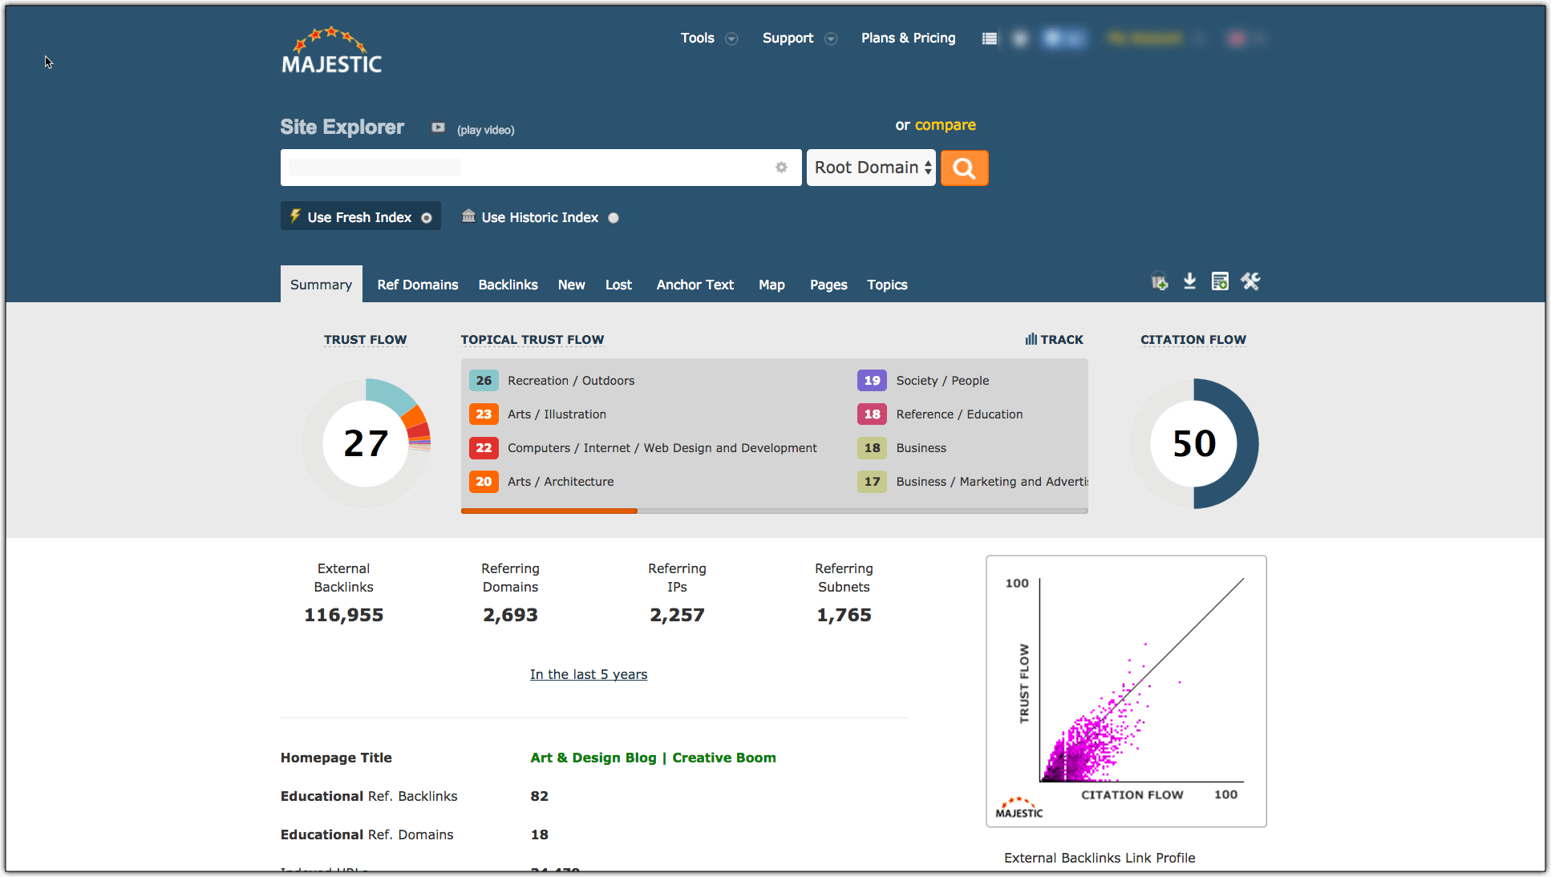The image size is (1551, 877).
Task: Click External Backlinks count 116,955
Action: [344, 615]
